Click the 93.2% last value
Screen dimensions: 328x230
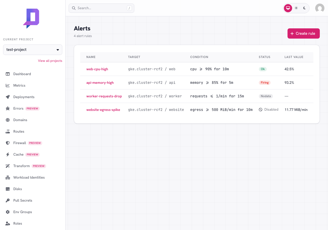click(x=289, y=83)
